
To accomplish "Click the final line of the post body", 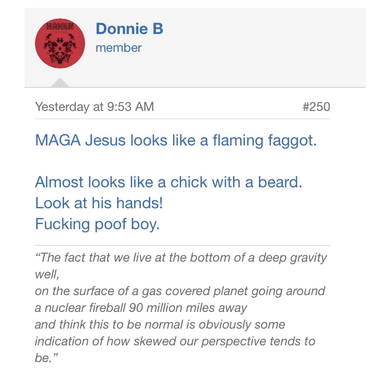I will [97, 224].
